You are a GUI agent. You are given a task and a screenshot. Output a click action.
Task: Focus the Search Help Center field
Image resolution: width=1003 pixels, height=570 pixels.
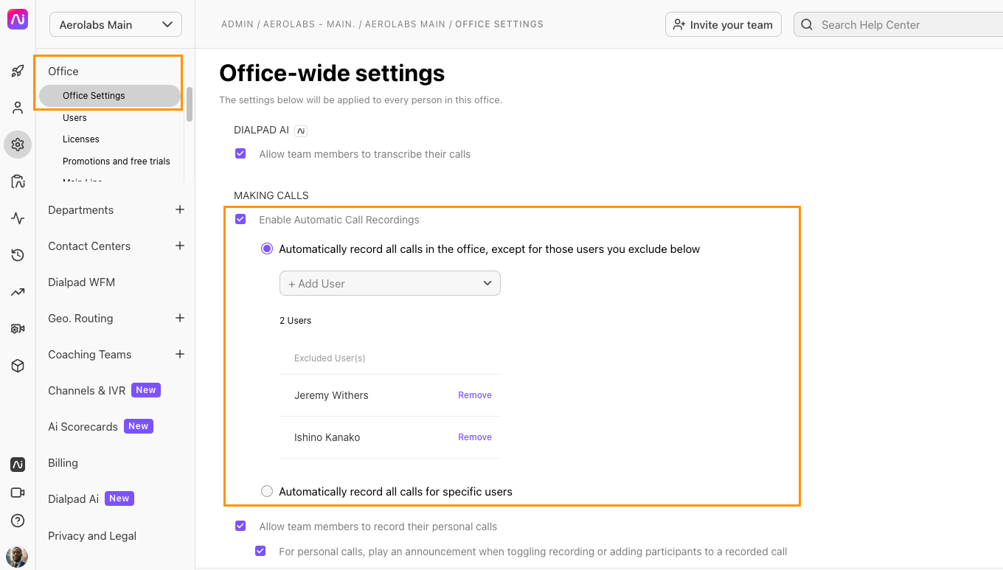[x=898, y=24]
